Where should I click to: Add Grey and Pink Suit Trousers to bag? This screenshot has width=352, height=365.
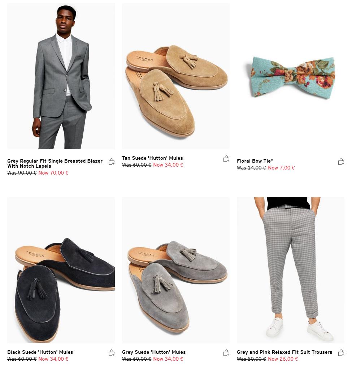[341, 353]
